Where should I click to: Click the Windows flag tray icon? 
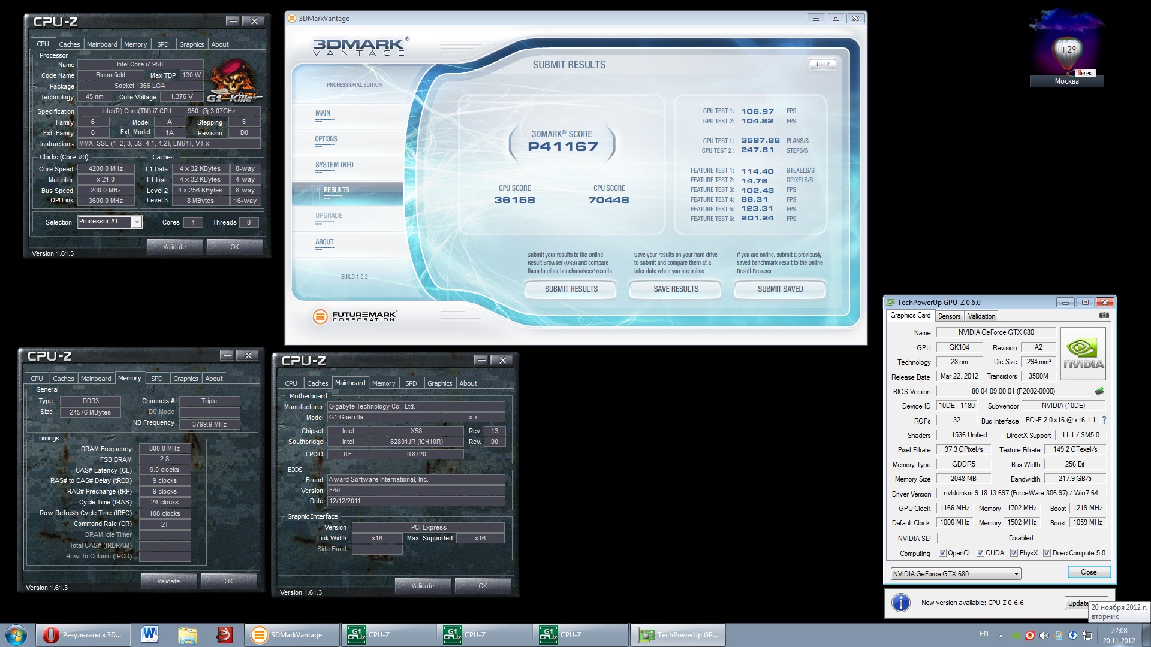pyautogui.click(x=1059, y=636)
